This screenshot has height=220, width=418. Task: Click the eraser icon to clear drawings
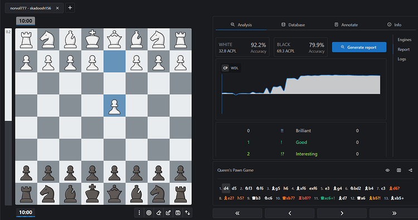[159, 213]
